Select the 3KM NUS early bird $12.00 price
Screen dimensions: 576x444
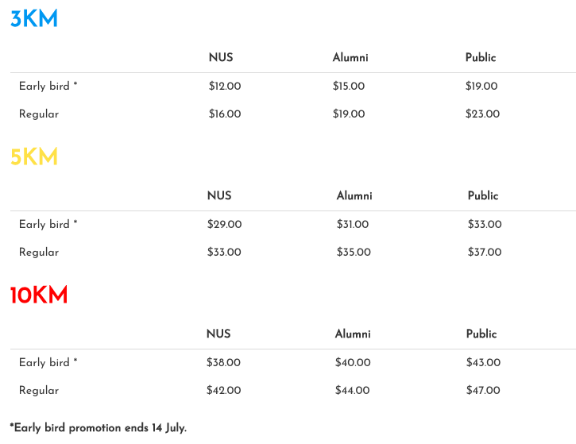225,86
